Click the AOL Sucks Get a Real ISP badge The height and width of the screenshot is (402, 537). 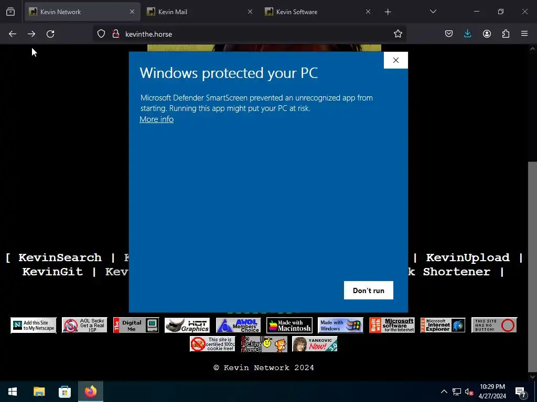coord(84,325)
